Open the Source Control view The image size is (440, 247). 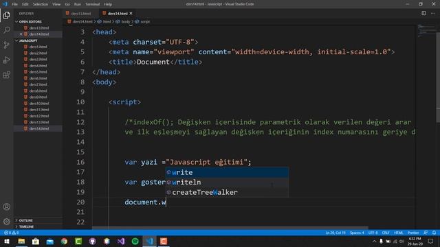(x=6, y=45)
